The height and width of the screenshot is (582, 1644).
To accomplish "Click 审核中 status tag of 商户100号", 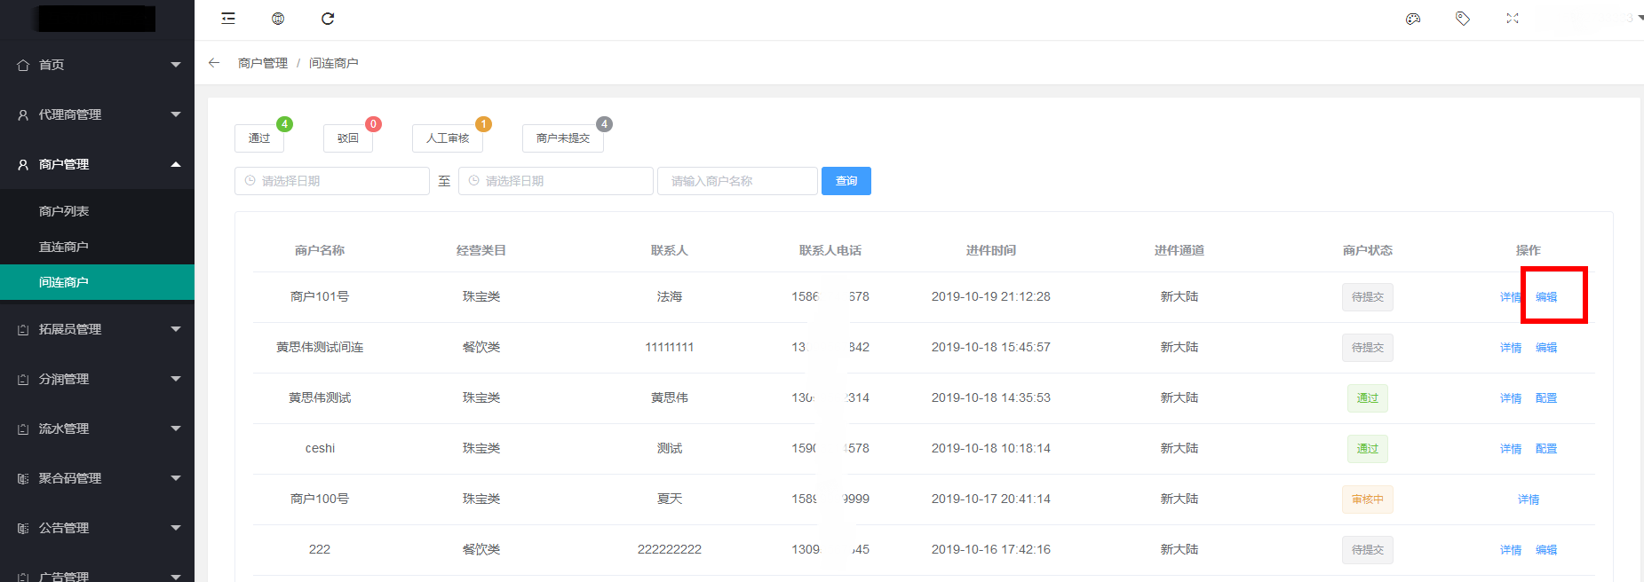I will (1368, 499).
